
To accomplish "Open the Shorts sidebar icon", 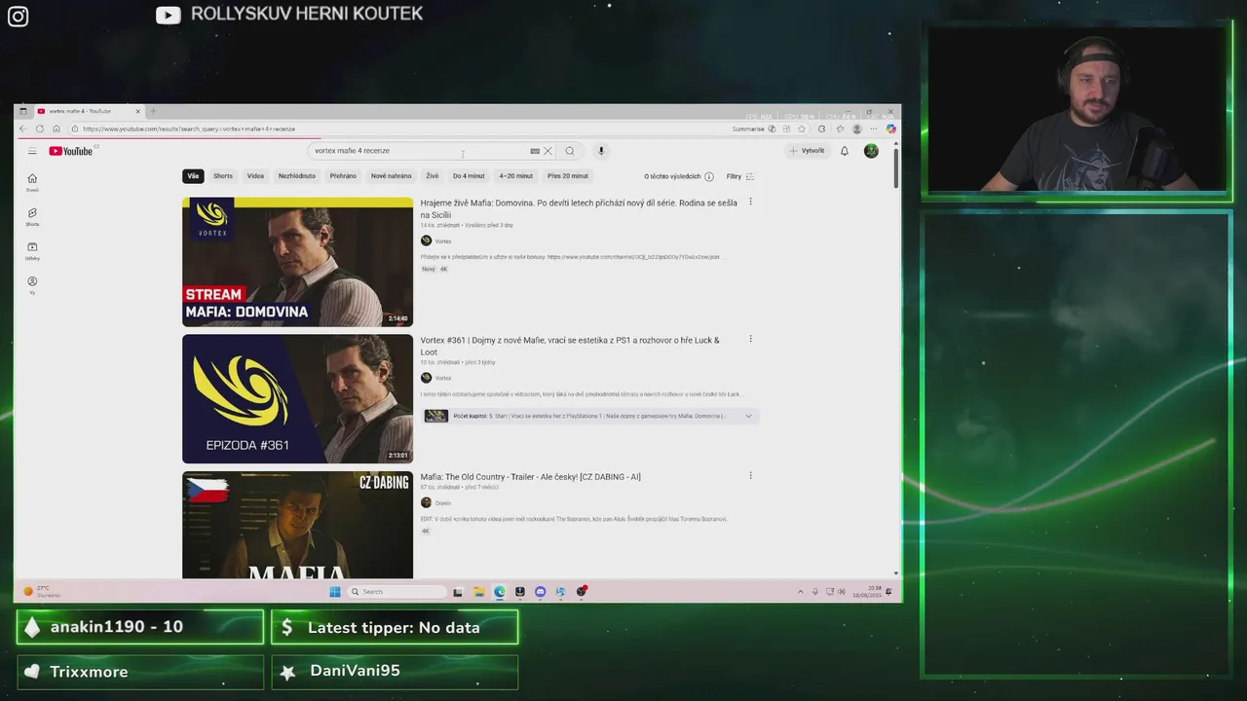I will click(x=32, y=216).
